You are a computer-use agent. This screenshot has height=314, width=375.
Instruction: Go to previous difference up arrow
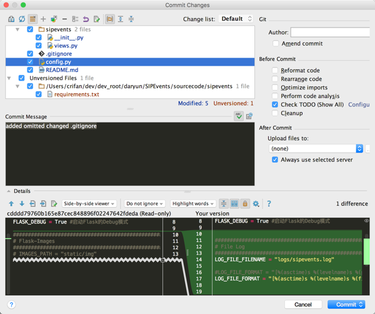point(11,204)
